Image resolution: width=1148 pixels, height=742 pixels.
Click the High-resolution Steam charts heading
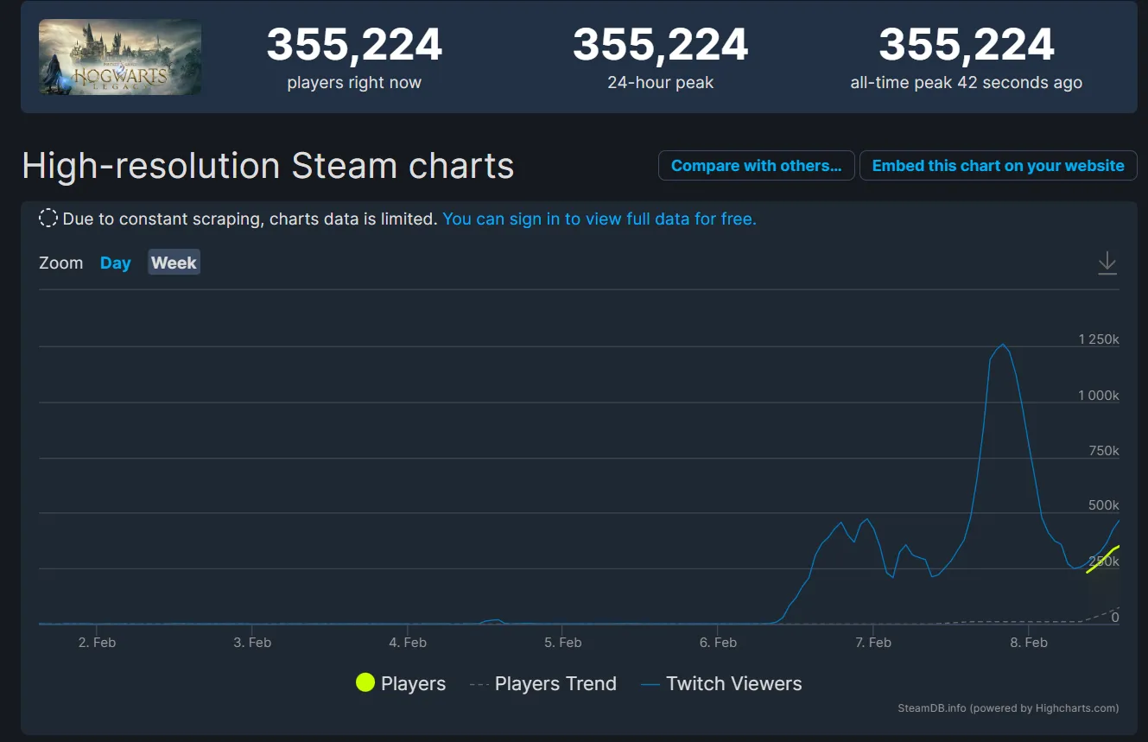tap(268, 166)
